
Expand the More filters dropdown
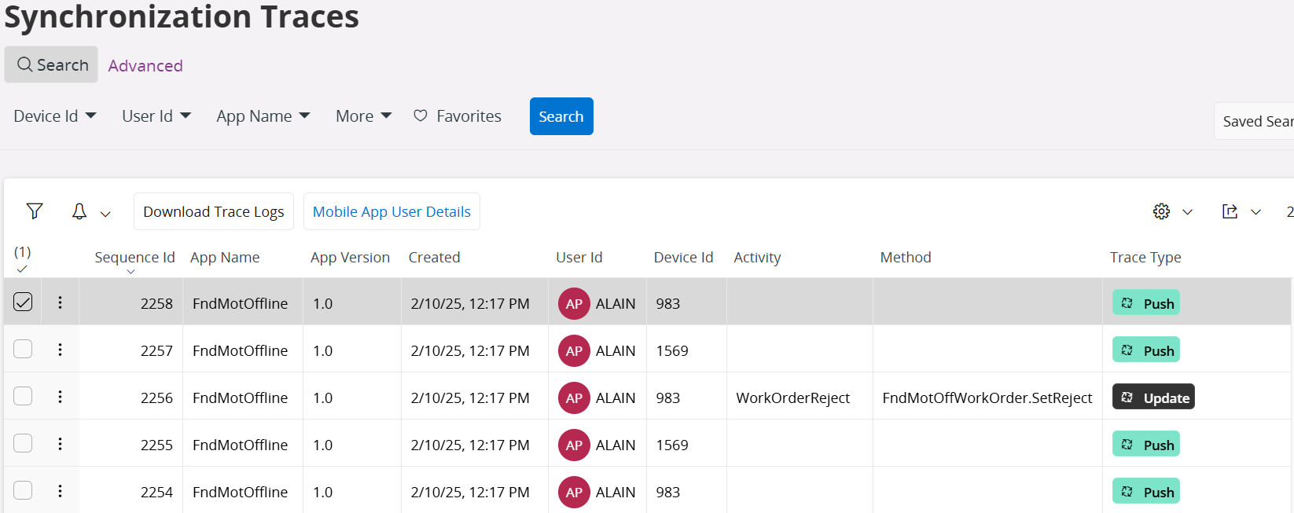(x=363, y=116)
